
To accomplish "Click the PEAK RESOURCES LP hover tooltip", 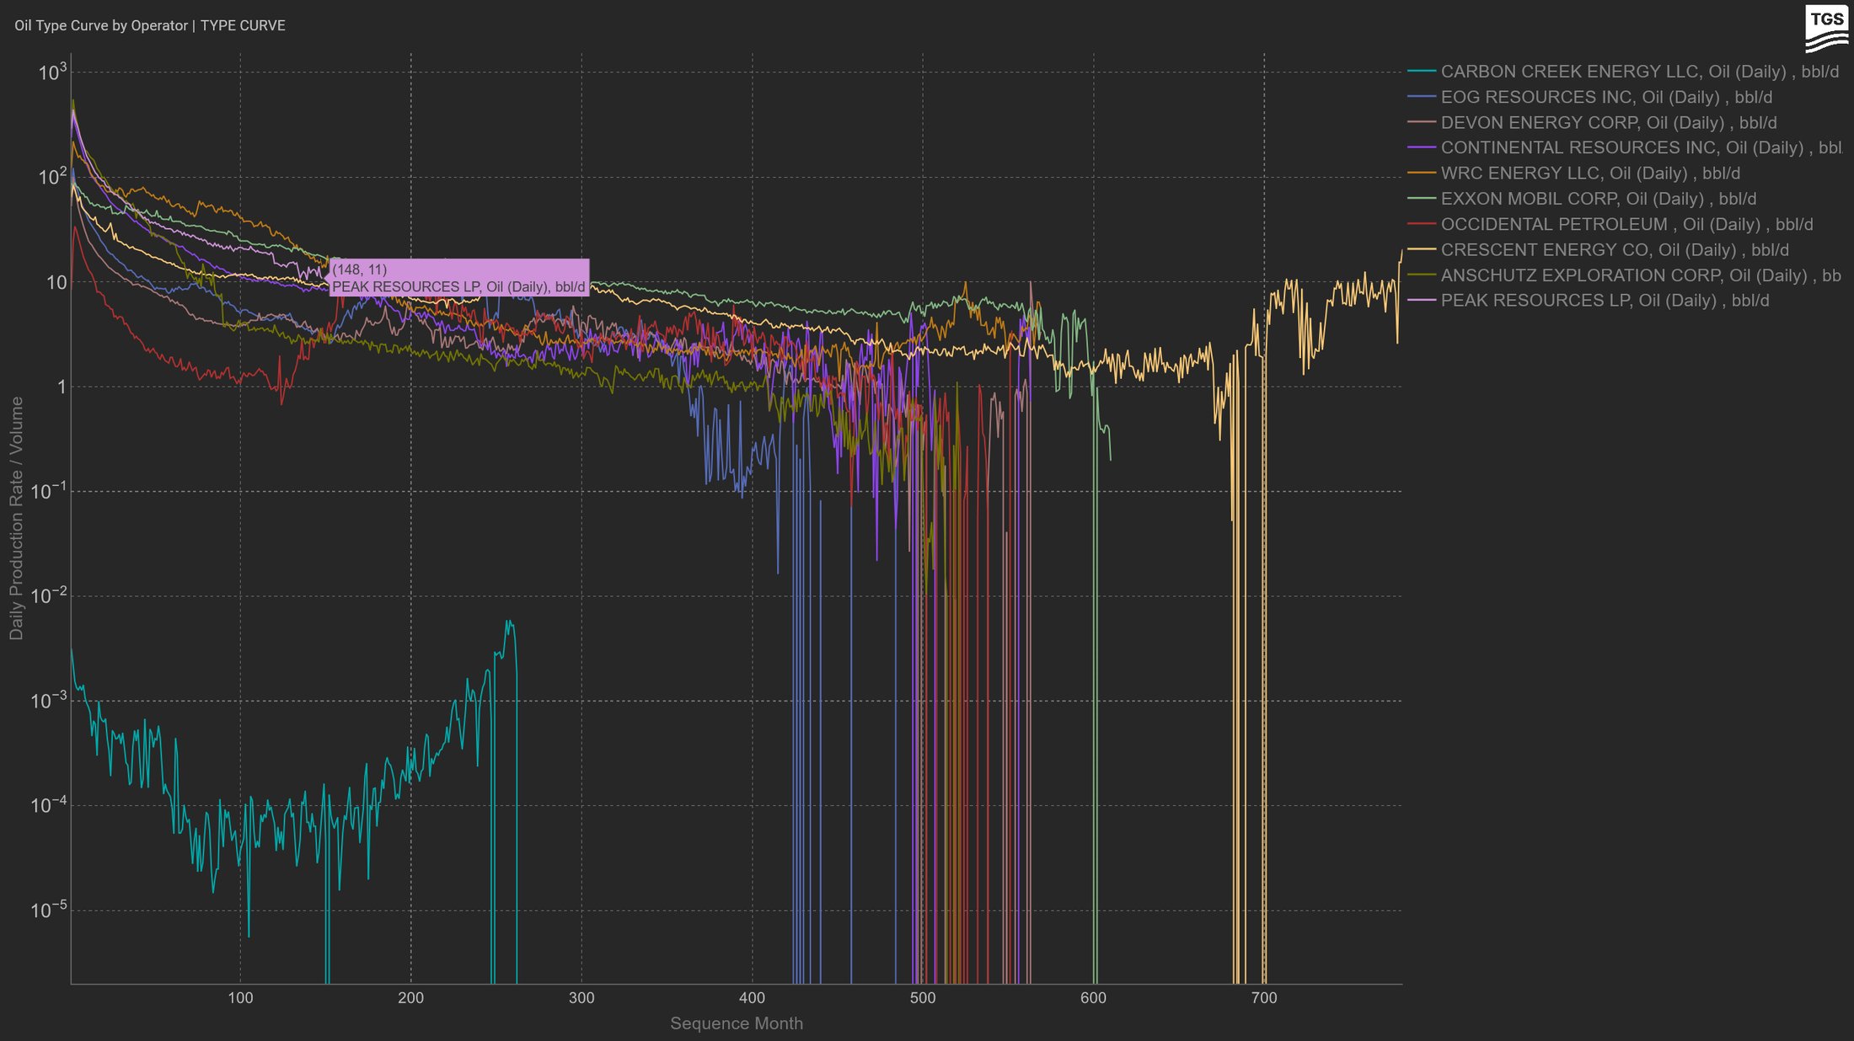I will 458,278.
